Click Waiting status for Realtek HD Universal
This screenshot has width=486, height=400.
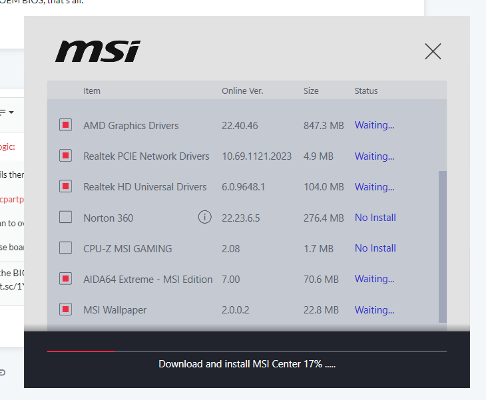click(x=374, y=187)
